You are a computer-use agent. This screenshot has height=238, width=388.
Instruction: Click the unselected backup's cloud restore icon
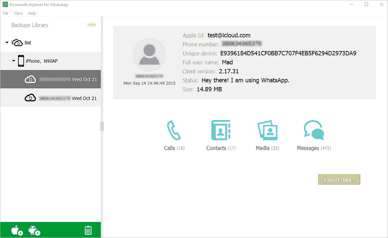coord(30,98)
